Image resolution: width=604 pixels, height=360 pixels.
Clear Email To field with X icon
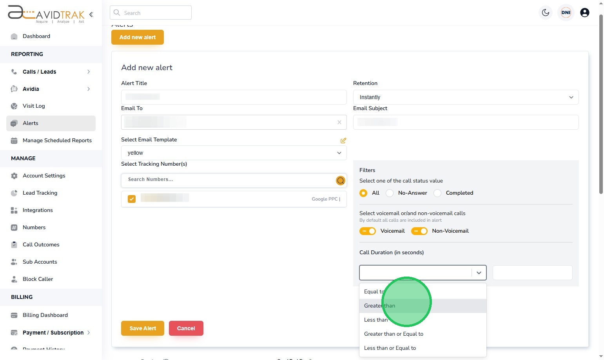(339, 122)
